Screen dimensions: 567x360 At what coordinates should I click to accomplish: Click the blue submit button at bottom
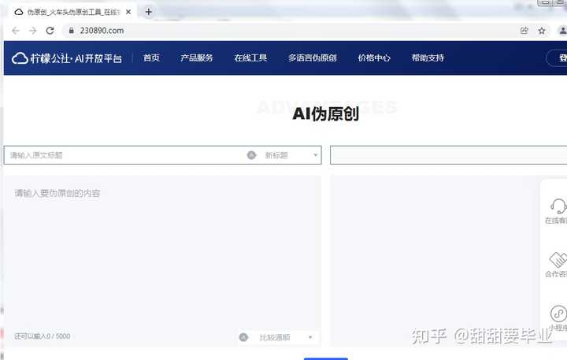click(x=326, y=358)
